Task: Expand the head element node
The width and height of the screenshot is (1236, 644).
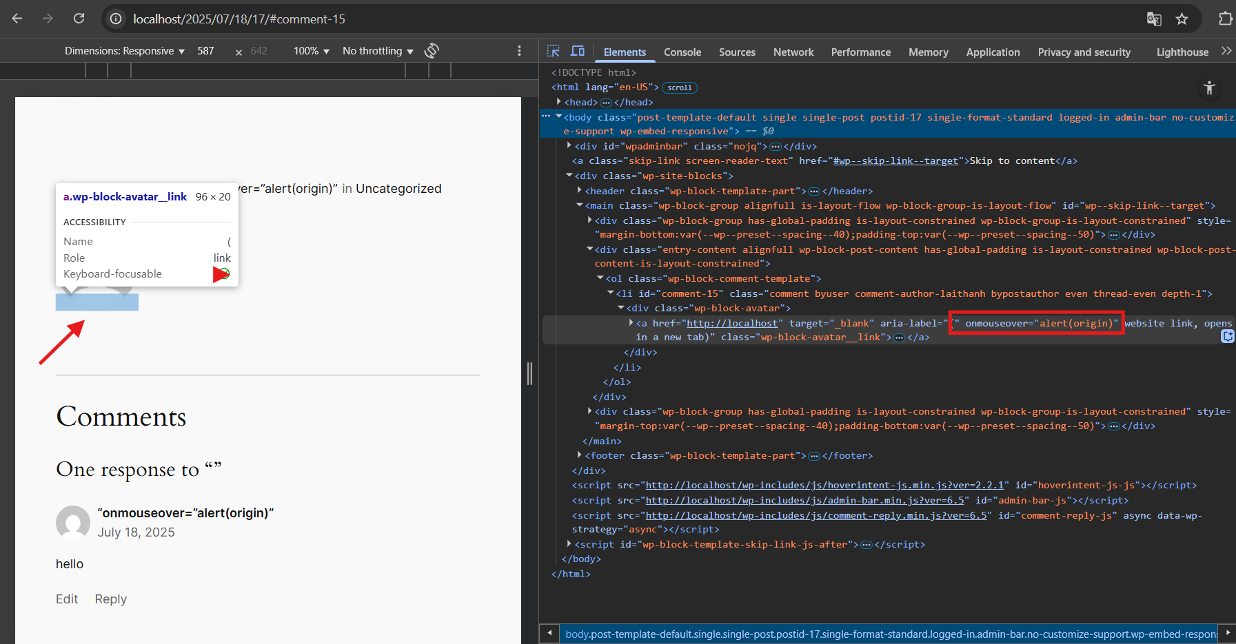Action: (x=558, y=101)
